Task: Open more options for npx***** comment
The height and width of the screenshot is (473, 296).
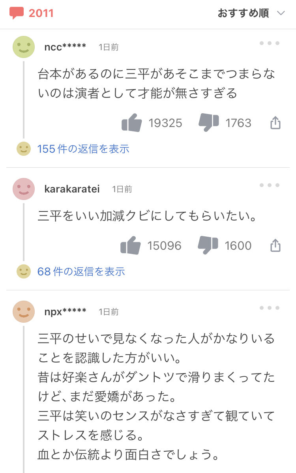Action: coord(270,308)
